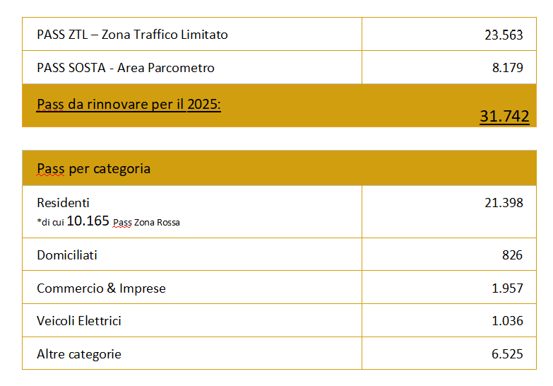Select the 826 value cell
Image resolution: width=553 pixels, height=386 pixels.
coord(512,255)
